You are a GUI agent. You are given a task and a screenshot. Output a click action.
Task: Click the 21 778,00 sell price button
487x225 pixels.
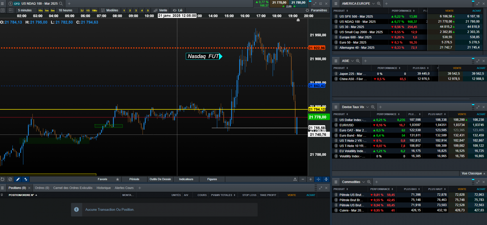click(279, 2)
